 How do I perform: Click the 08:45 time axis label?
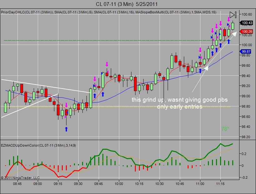pyautogui.click(x=17, y=184)
